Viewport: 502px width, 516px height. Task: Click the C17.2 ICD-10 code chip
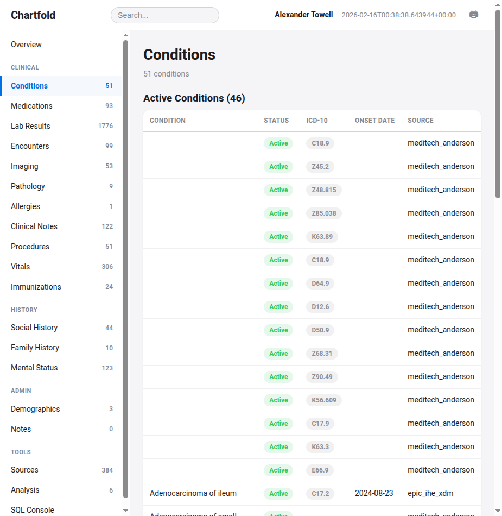click(x=320, y=494)
